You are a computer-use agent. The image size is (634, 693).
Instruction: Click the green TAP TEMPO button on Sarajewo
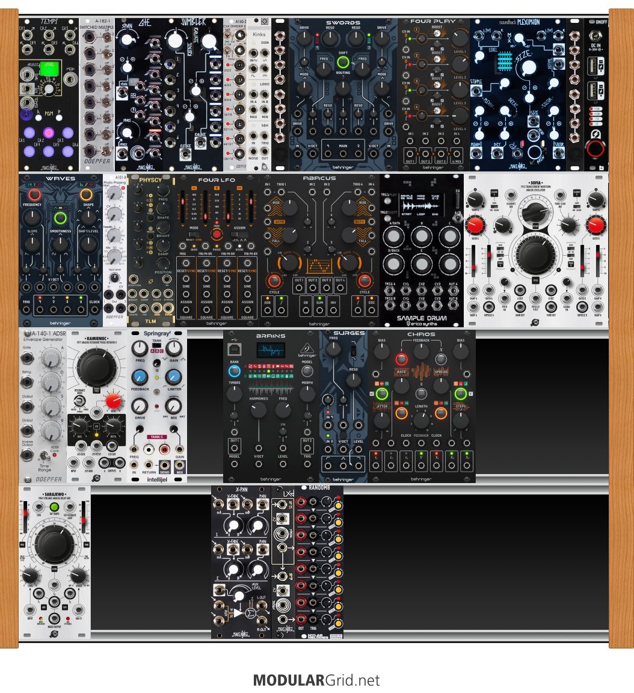coord(54,507)
